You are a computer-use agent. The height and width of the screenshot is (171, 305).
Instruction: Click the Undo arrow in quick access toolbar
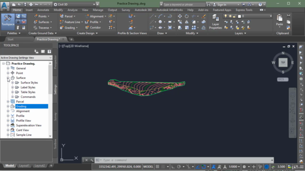(37, 4)
